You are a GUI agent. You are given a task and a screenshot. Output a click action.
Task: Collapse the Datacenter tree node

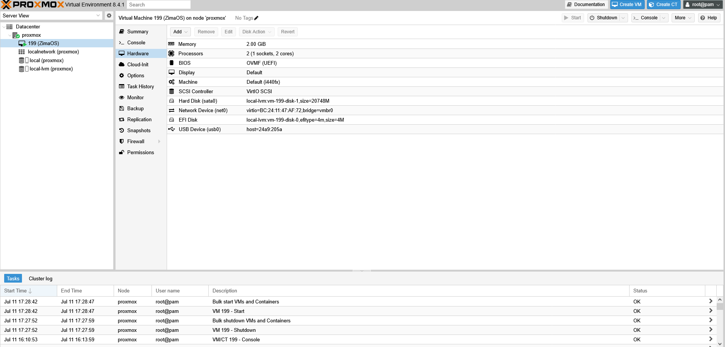4,27
